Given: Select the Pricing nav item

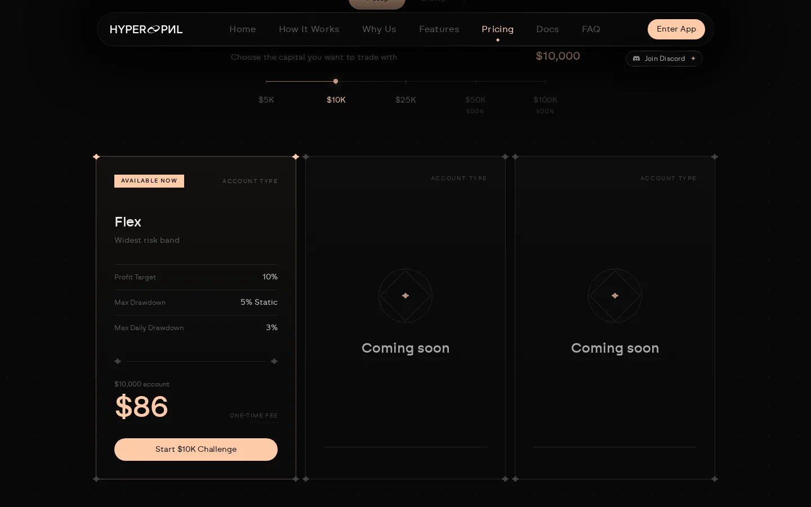Looking at the screenshot, I should pos(498,29).
